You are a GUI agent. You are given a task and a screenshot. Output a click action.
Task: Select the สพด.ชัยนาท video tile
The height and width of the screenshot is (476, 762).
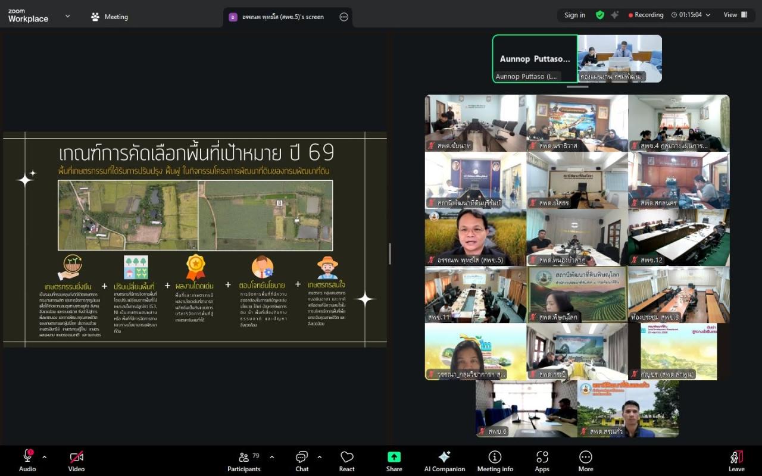pos(476,123)
